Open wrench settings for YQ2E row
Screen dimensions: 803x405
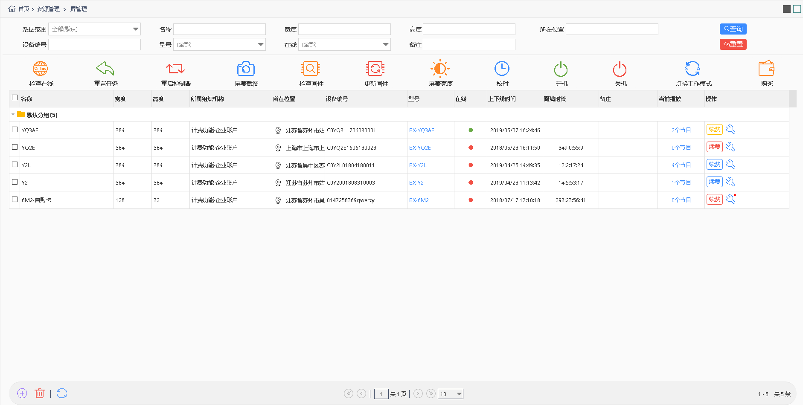pyautogui.click(x=730, y=147)
